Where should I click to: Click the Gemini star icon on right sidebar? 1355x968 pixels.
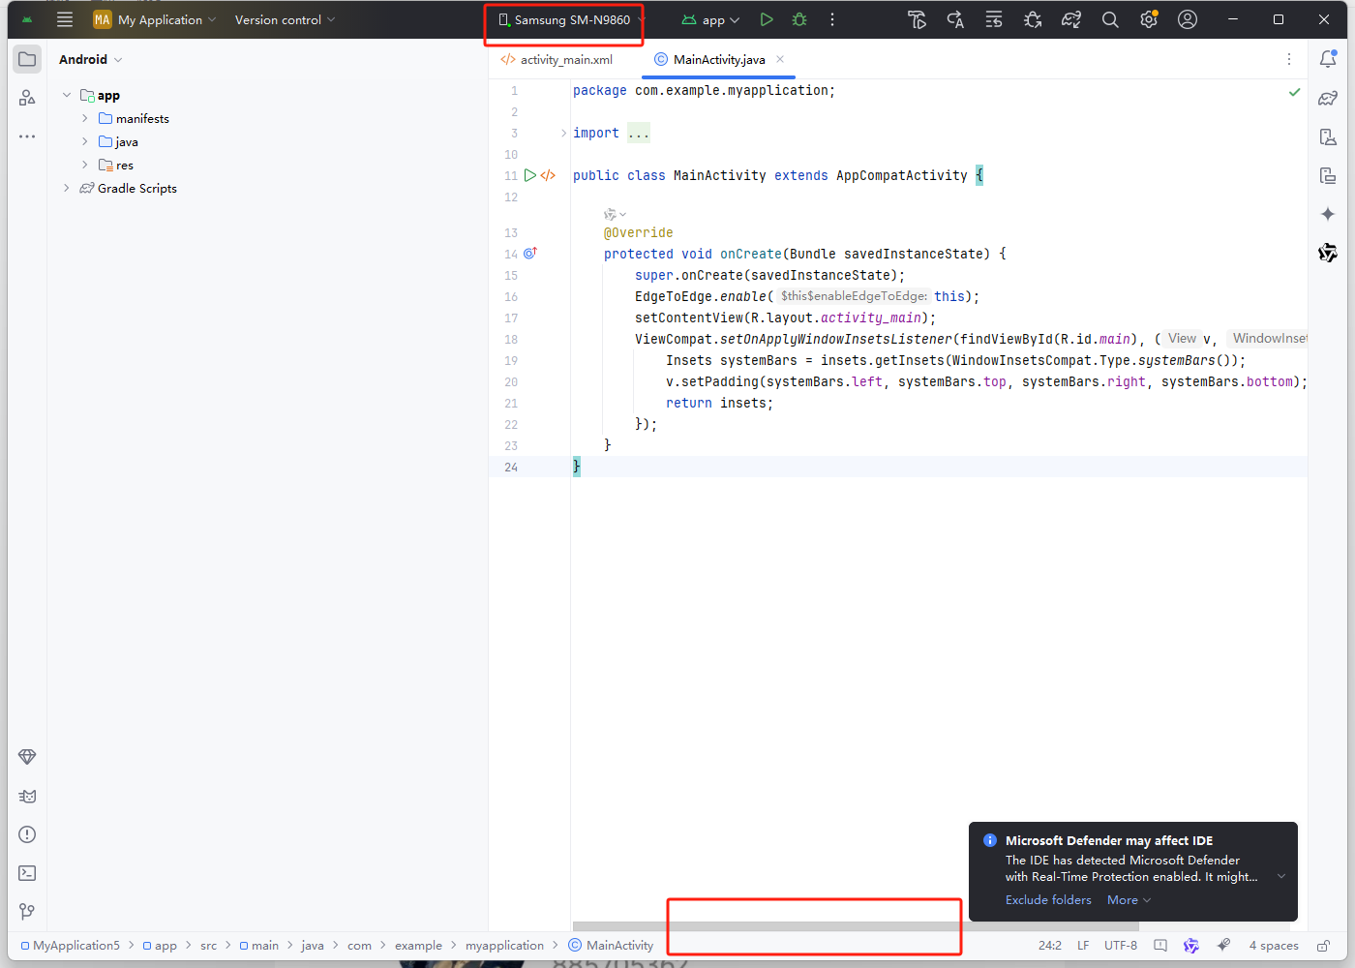(1328, 214)
